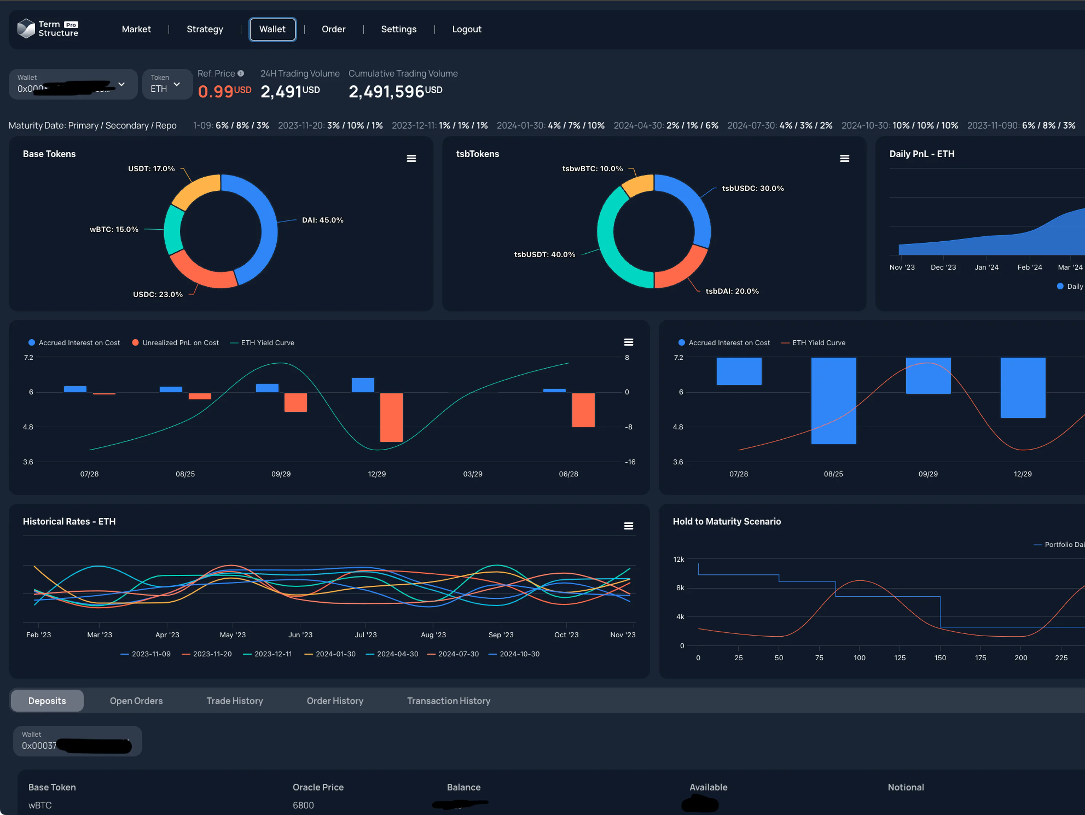Click the 'wBTC: 15.0%' label

tap(114, 229)
